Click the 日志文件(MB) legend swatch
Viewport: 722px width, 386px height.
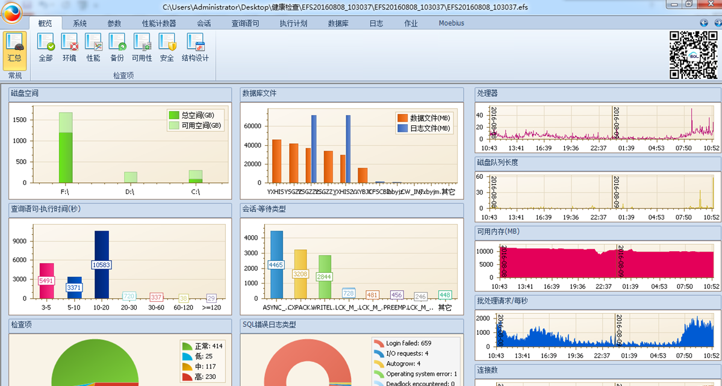pos(402,128)
